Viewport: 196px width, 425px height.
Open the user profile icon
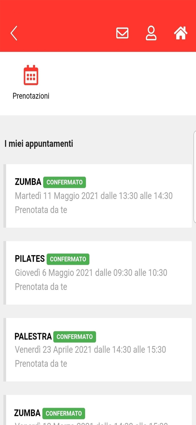151,33
